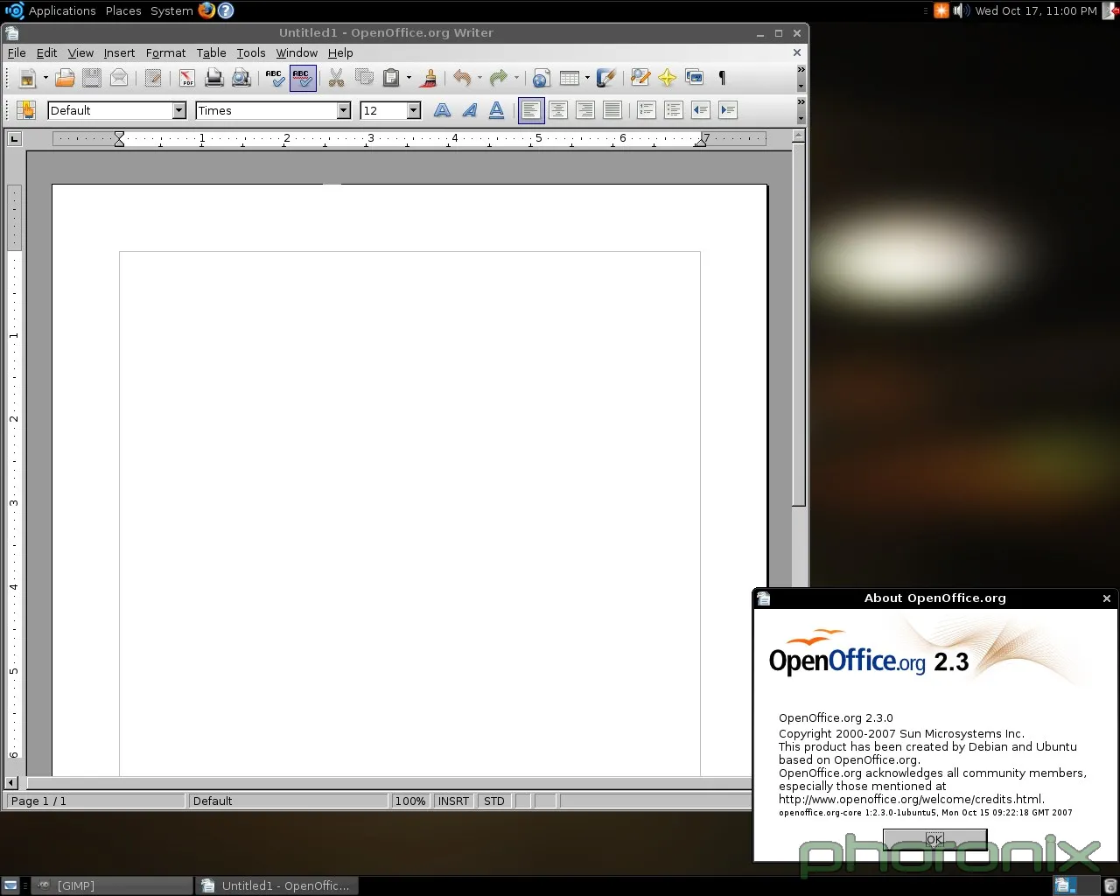This screenshot has height=896, width=1120.
Task: Open the Tools menu
Action: pyautogui.click(x=251, y=52)
